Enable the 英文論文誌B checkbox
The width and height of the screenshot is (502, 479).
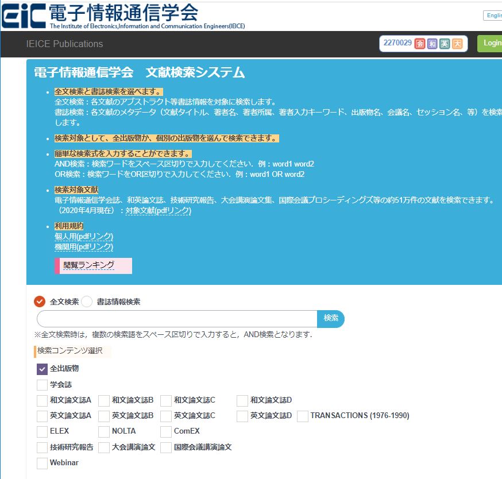point(104,416)
